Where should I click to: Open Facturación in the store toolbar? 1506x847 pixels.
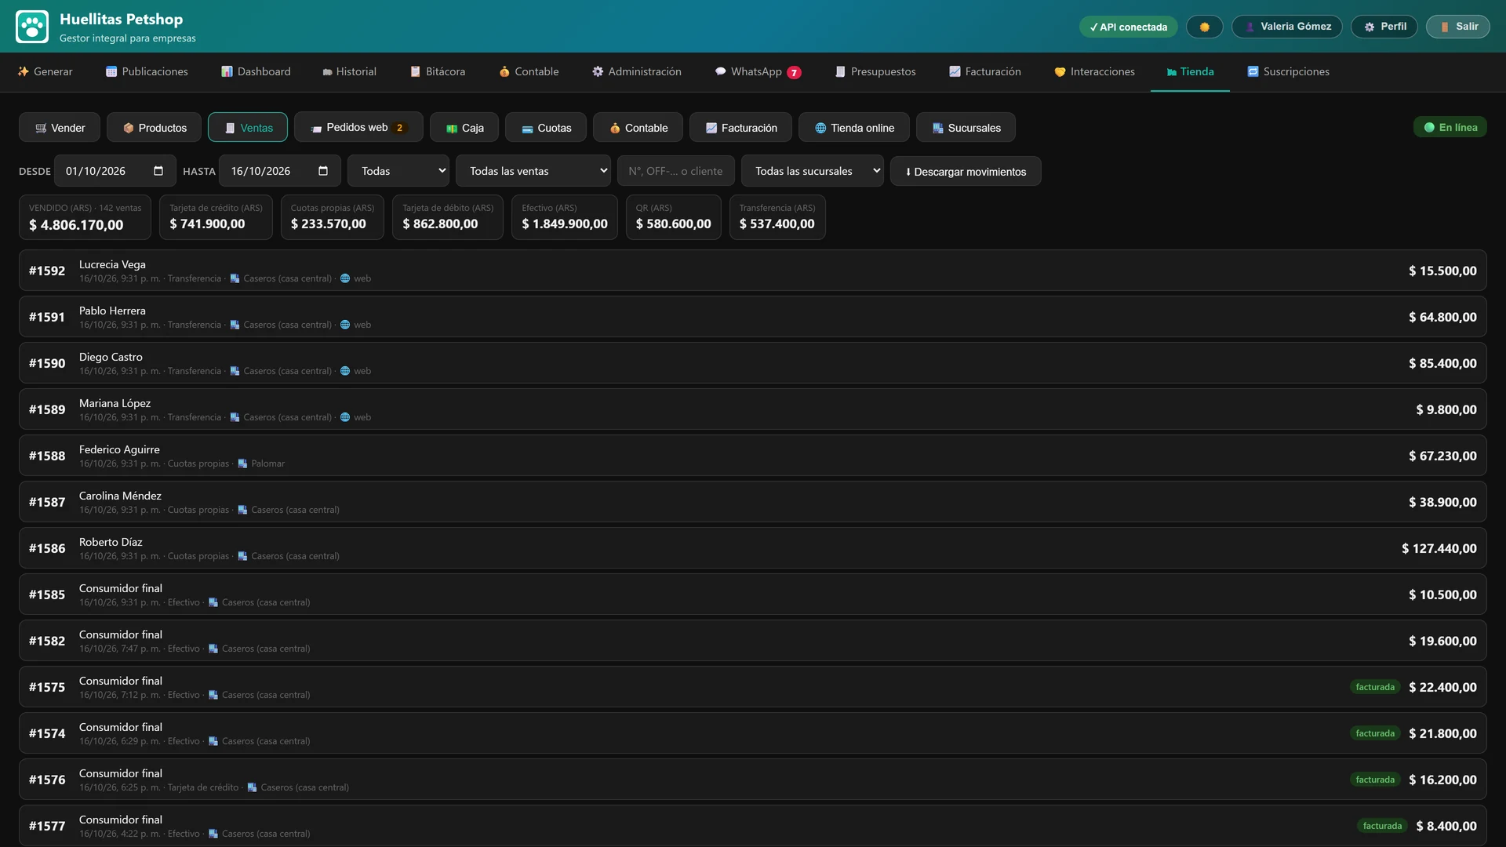pos(740,127)
